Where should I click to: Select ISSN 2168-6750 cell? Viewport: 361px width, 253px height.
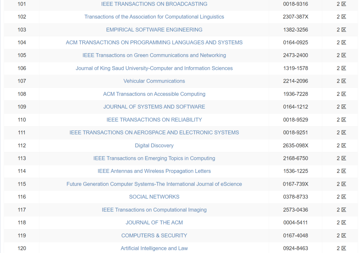295,158
